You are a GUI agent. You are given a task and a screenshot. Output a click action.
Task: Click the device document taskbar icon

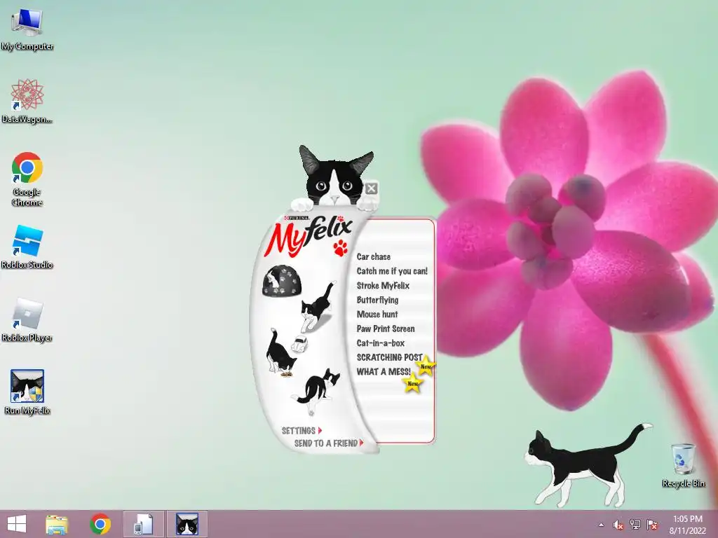tap(143, 524)
